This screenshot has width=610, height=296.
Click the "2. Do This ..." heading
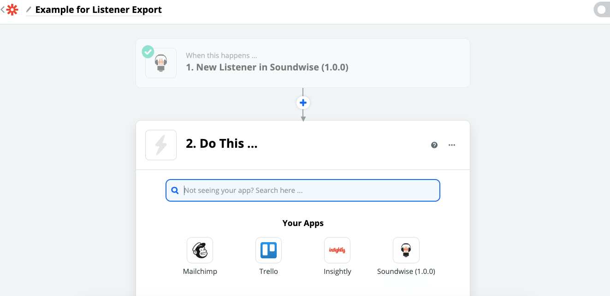pos(222,144)
